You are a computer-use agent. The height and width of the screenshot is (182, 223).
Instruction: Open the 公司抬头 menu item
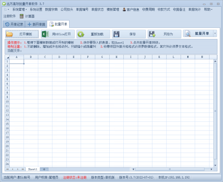[67, 10]
